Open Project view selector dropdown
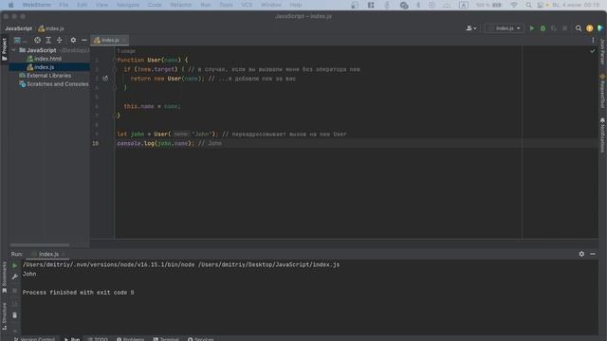The image size is (607, 341). coord(20,40)
